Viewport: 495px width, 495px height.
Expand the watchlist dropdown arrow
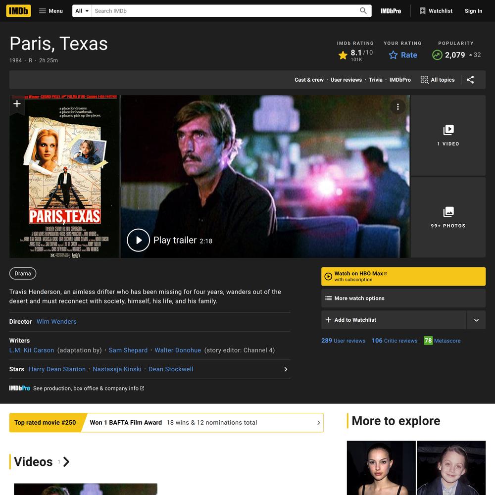click(x=476, y=320)
